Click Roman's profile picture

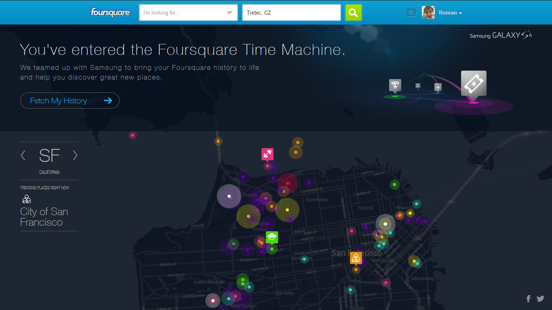(428, 13)
